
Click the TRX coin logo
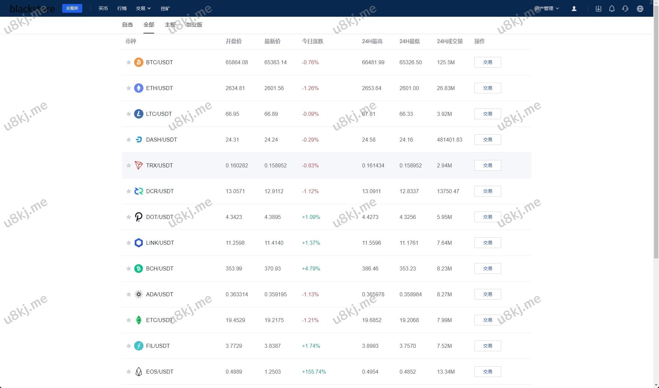coord(138,165)
